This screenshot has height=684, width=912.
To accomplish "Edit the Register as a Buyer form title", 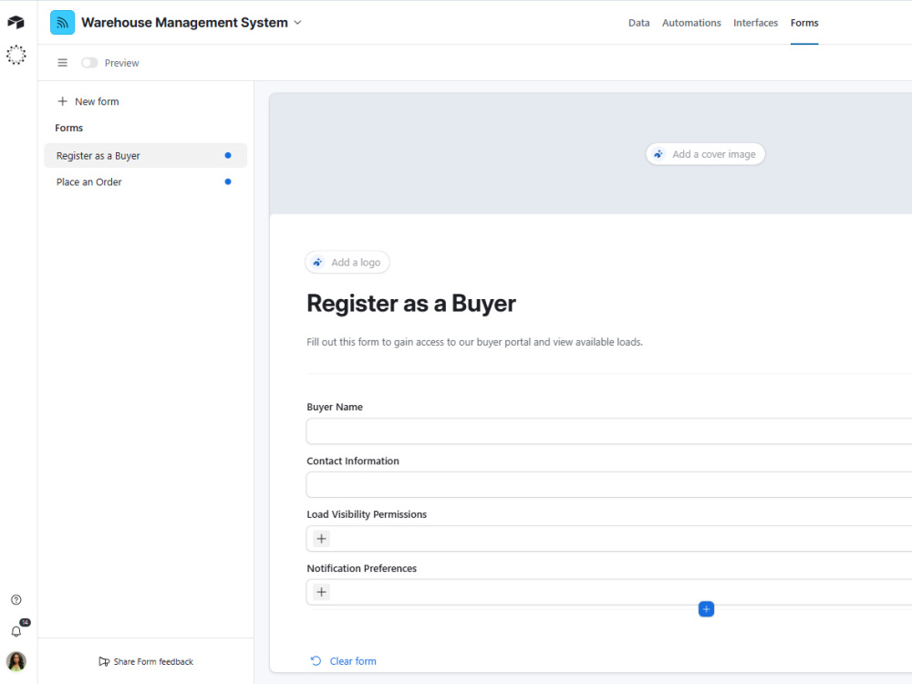I will click(411, 304).
